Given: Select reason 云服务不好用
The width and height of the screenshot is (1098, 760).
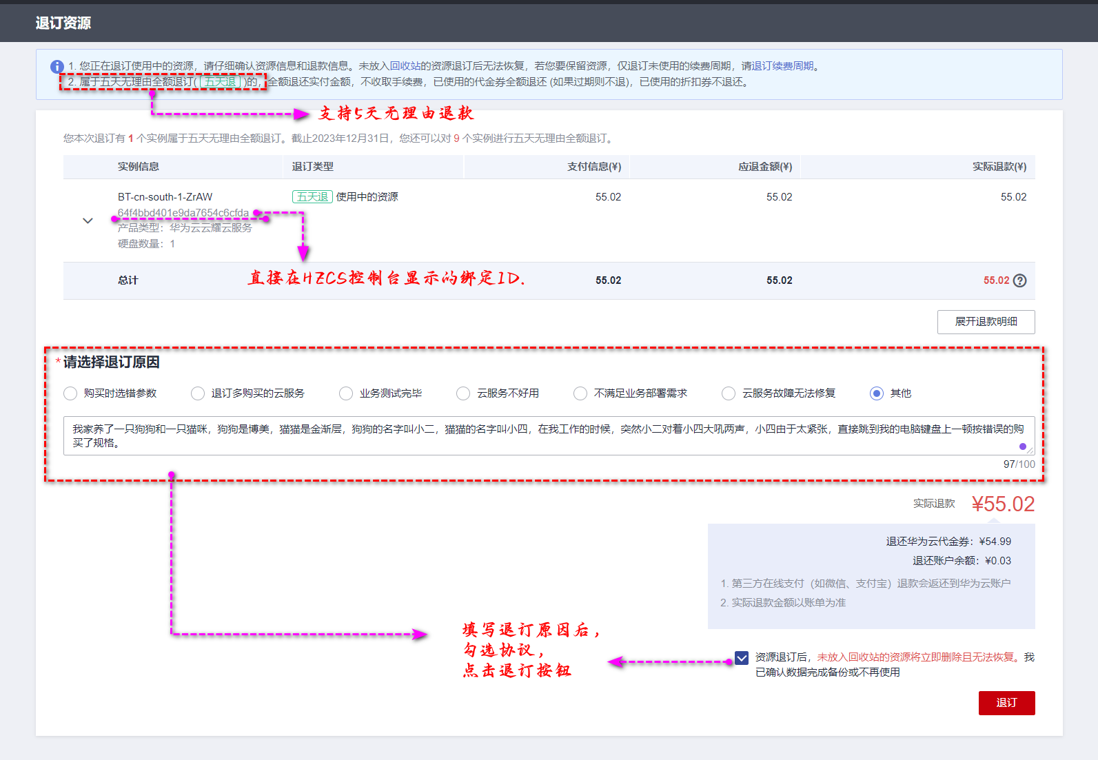Looking at the screenshot, I should point(463,393).
